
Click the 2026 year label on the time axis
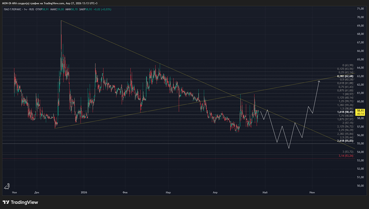pyautogui.click(x=84, y=192)
